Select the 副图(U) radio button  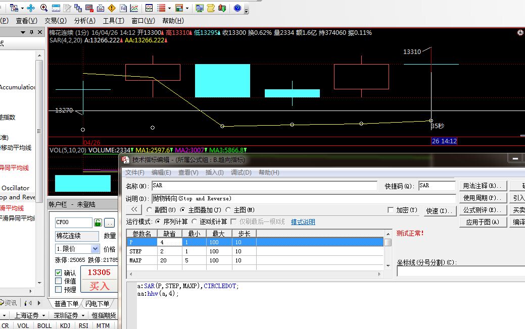tap(149, 210)
